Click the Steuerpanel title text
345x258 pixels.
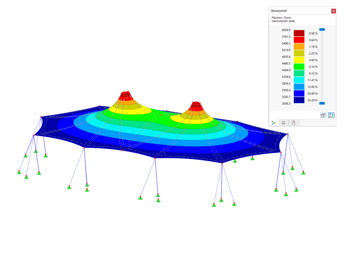[279, 11]
